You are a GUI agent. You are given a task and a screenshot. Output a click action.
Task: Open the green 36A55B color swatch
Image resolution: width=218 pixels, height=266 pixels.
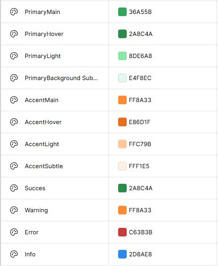122,12
